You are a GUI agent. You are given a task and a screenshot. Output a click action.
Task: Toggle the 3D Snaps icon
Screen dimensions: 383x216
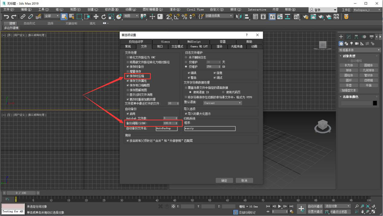(x=169, y=17)
